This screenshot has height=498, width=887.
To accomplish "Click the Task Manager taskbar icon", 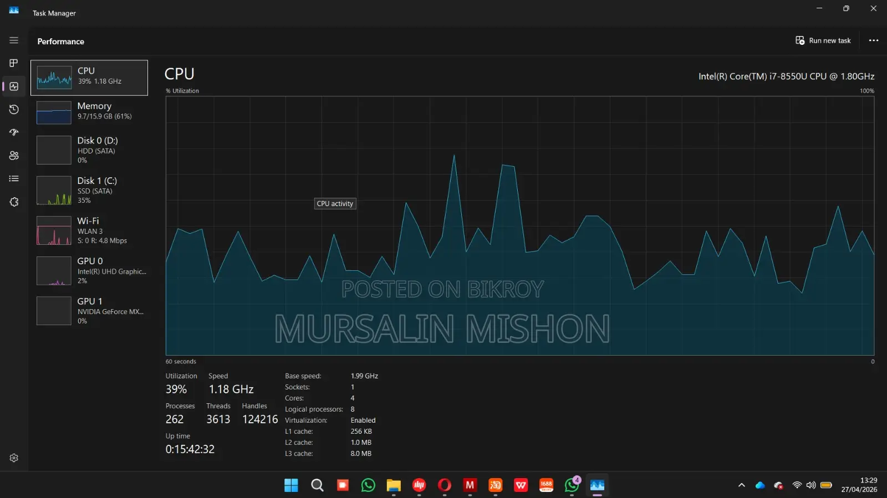I will pyautogui.click(x=597, y=485).
